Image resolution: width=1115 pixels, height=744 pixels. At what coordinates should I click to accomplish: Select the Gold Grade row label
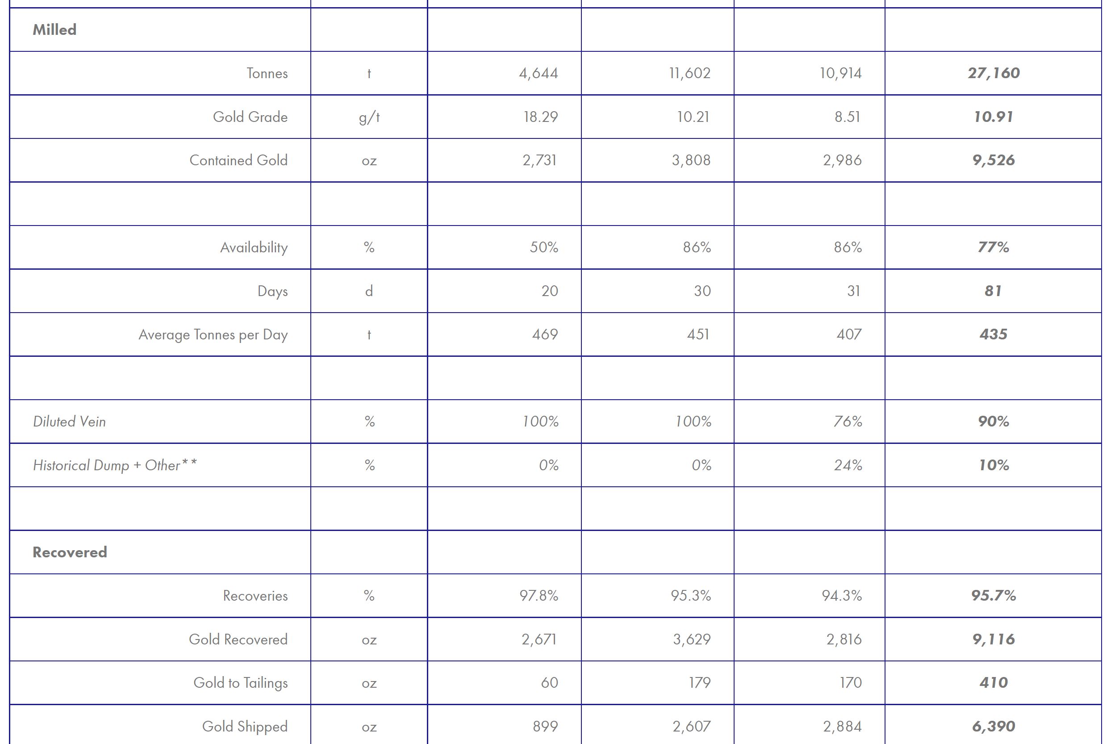coord(250,117)
